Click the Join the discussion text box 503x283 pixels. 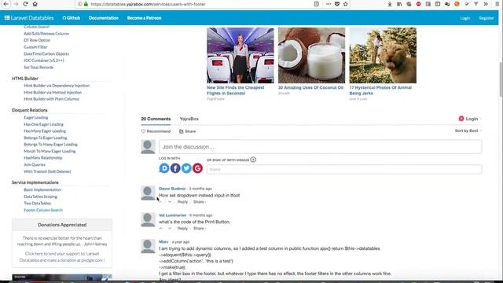click(320, 147)
